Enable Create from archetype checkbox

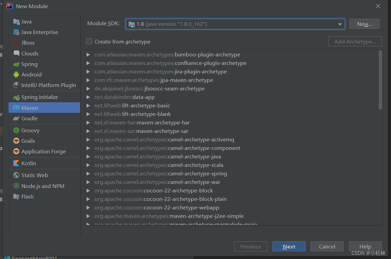tap(89, 41)
